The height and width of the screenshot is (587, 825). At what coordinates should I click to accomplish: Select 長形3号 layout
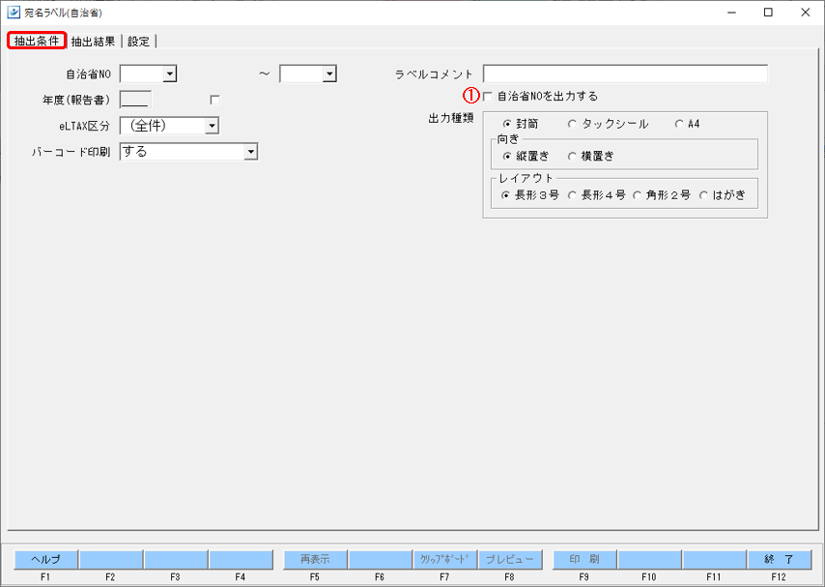(505, 195)
